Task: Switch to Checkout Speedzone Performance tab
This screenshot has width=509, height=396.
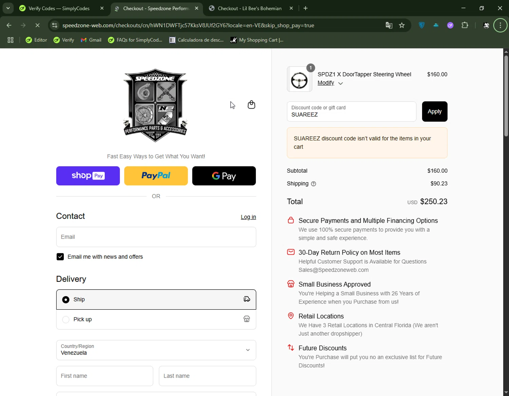Action: tap(156, 8)
